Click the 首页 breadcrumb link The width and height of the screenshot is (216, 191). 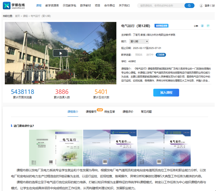(x=17, y=16)
